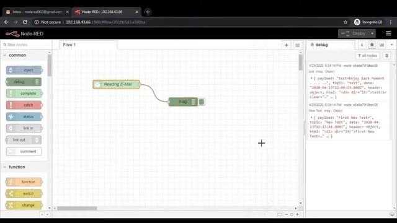This screenshot has height=223, width=397.
Task: Select the status node in palette
Action: point(24,116)
